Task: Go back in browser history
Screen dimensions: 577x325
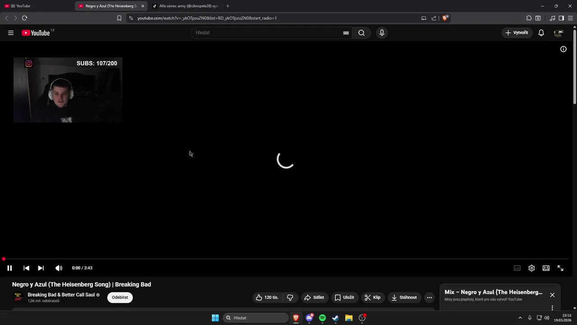Action: 6,18
